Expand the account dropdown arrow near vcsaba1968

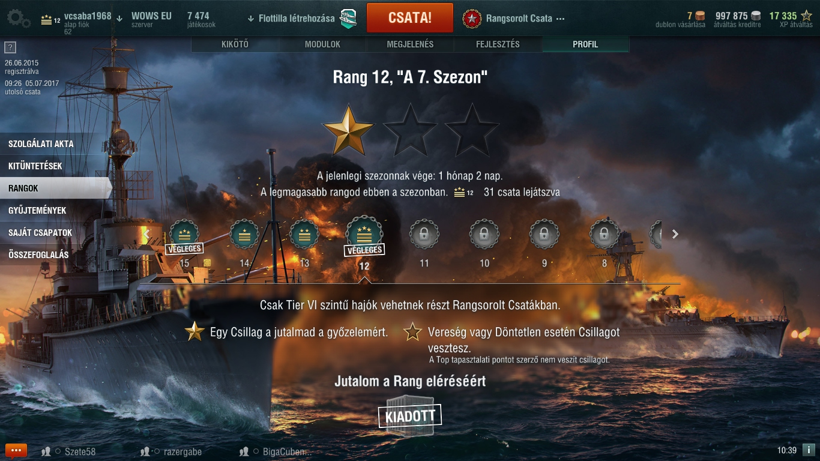click(119, 18)
